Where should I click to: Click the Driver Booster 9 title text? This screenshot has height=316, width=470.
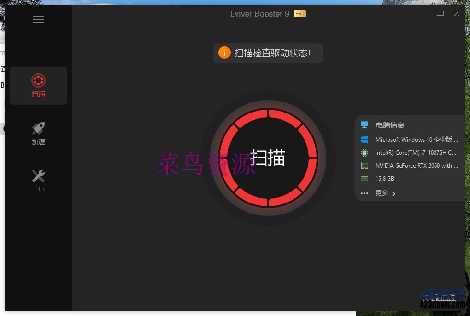click(x=259, y=14)
